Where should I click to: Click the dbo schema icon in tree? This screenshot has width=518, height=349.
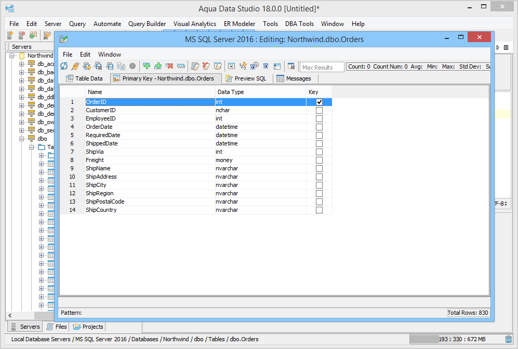31,139
